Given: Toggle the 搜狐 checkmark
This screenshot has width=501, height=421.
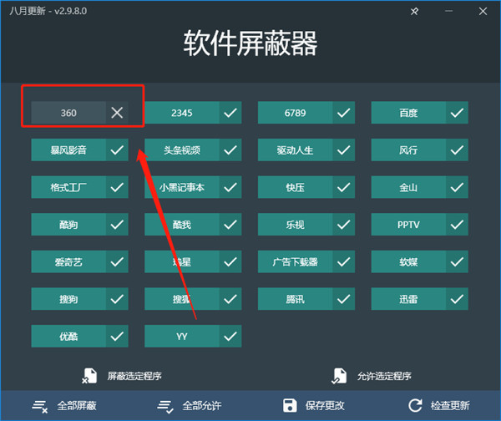Looking at the screenshot, I should (x=230, y=299).
